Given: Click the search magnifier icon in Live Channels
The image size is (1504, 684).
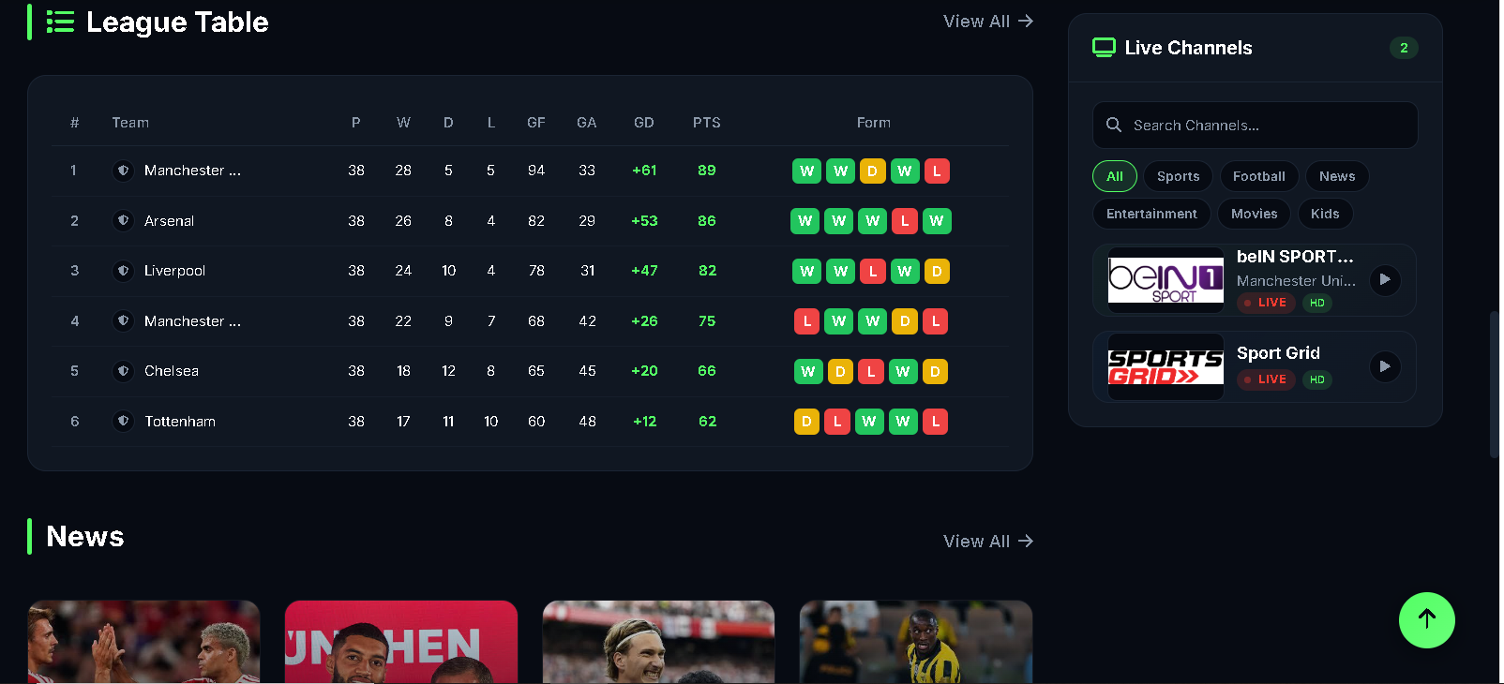Looking at the screenshot, I should pyautogui.click(x=1114, y=125).
